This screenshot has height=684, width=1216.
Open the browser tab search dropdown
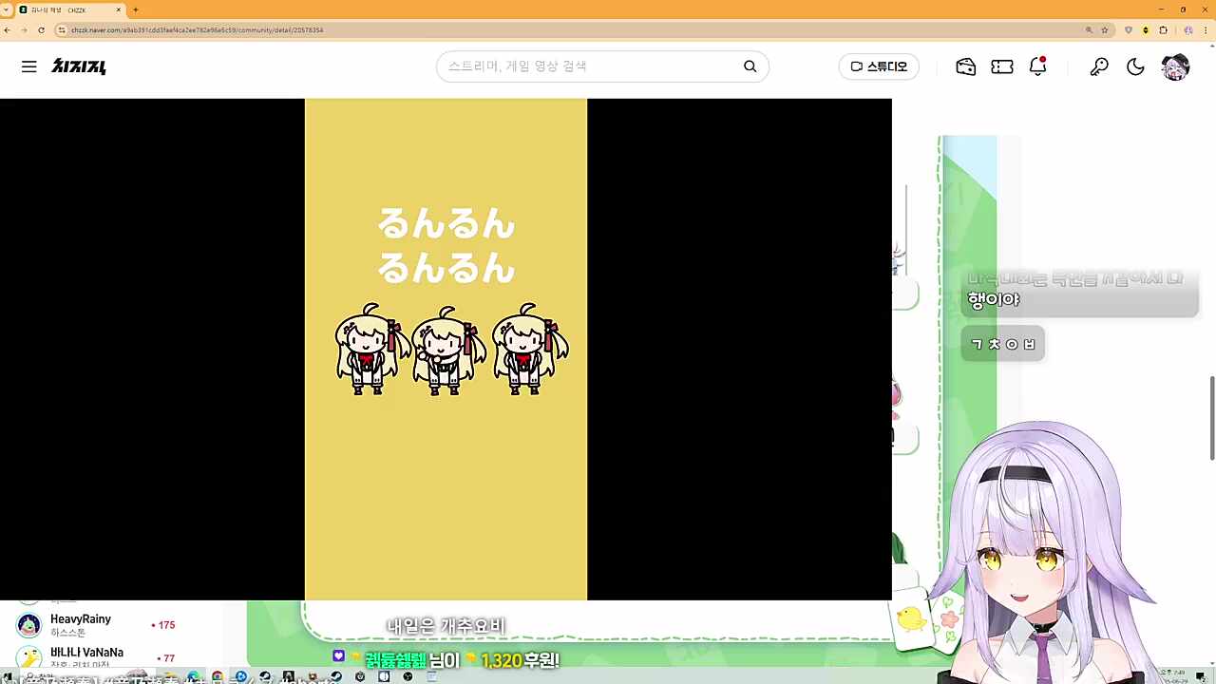point(7,9)
